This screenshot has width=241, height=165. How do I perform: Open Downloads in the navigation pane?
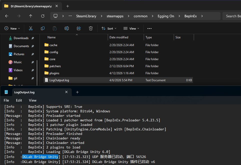pos(21,38)
